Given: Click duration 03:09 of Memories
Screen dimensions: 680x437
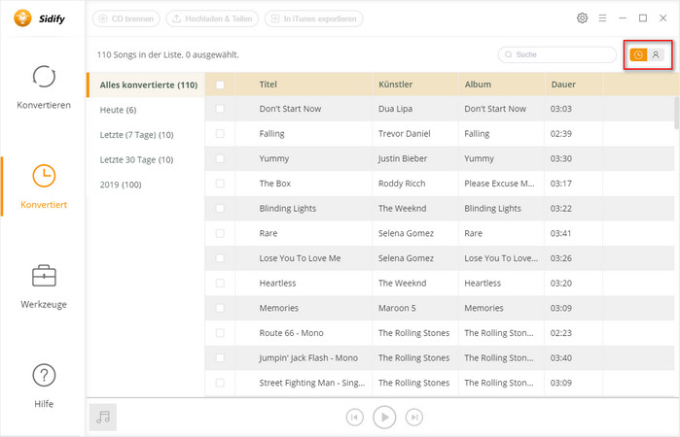Looking at the screenshot, I should [x=560, y=308].
